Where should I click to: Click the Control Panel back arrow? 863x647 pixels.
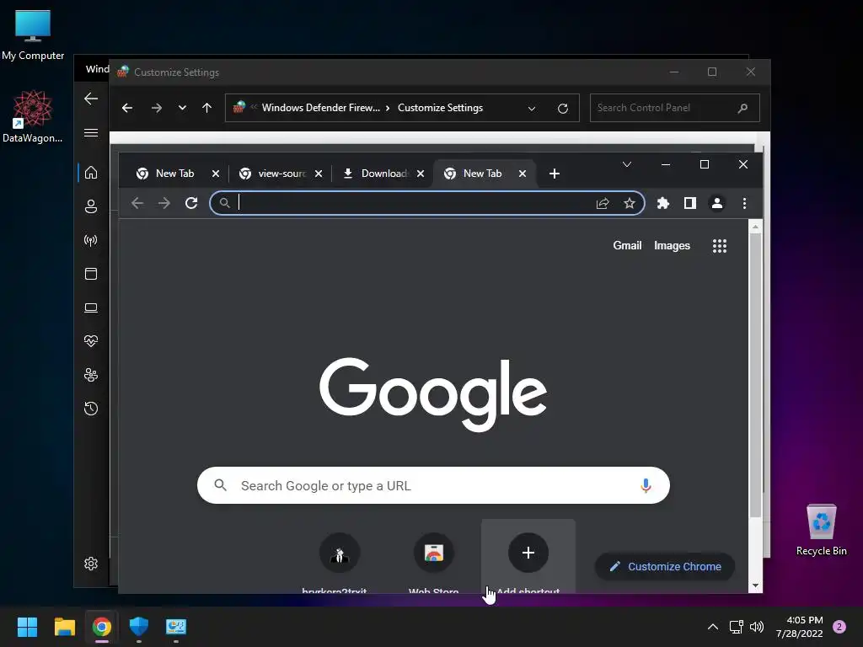(x=127, y=108)
